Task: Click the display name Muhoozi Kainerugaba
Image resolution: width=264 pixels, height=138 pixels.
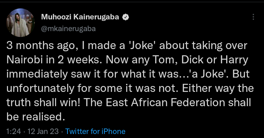Action: click(80, 17)
